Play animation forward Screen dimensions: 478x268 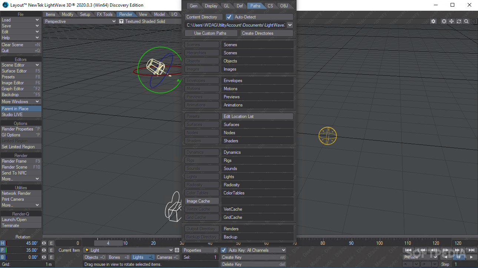471,257
